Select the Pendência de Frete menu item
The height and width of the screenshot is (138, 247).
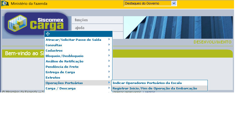point(78,67)
